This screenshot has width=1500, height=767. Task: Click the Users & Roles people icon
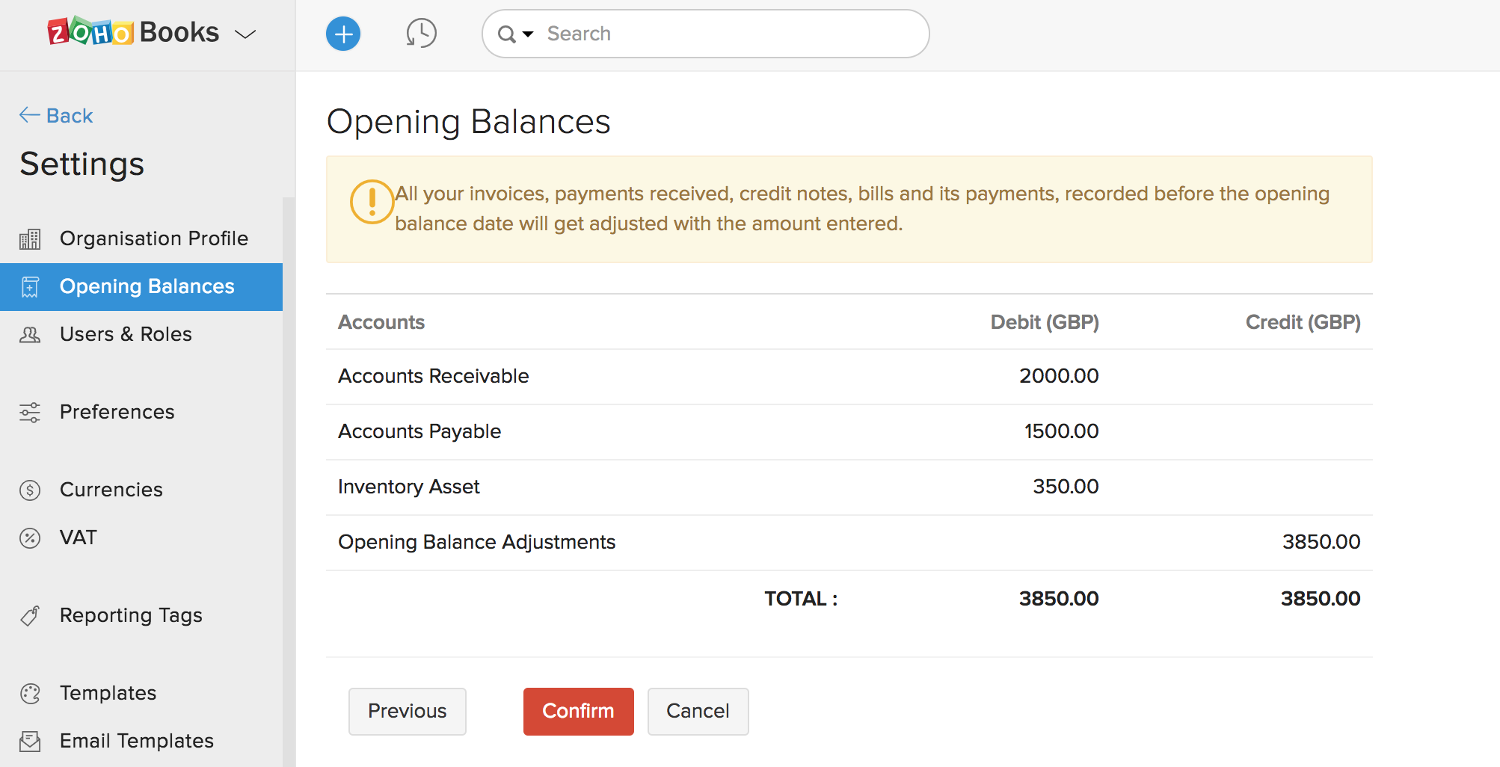pos(30,335)
